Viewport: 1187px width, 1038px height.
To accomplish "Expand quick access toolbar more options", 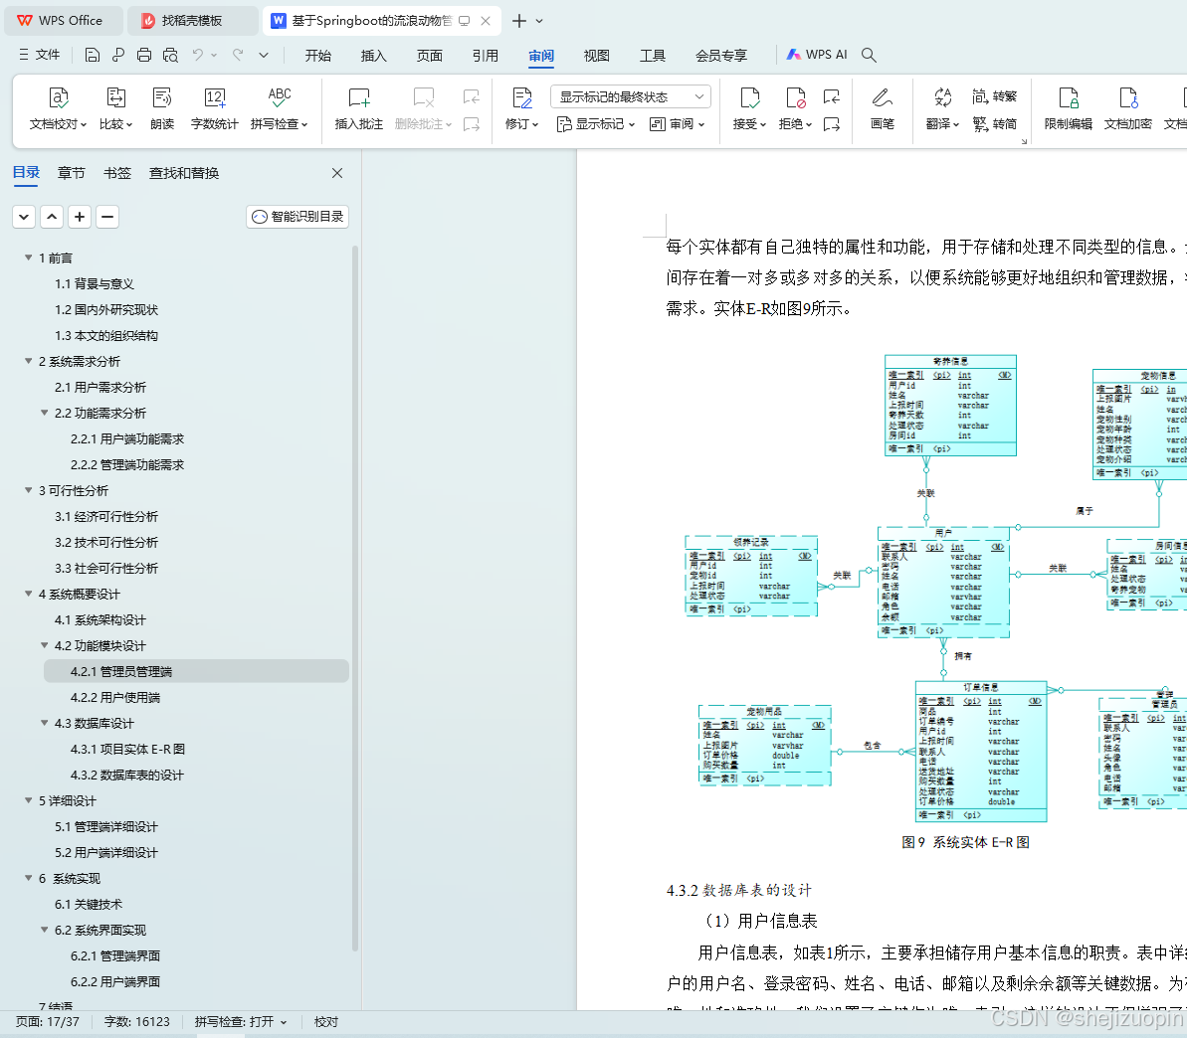I will [264, 55].
